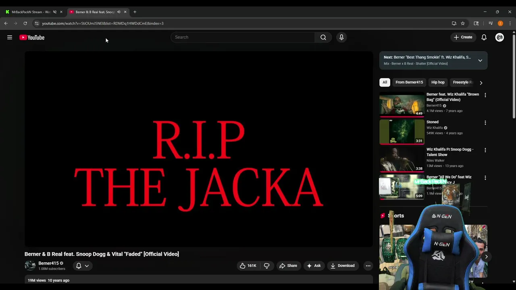
Task: Open notifications bell in YouTube header
Action: point(484,37)
